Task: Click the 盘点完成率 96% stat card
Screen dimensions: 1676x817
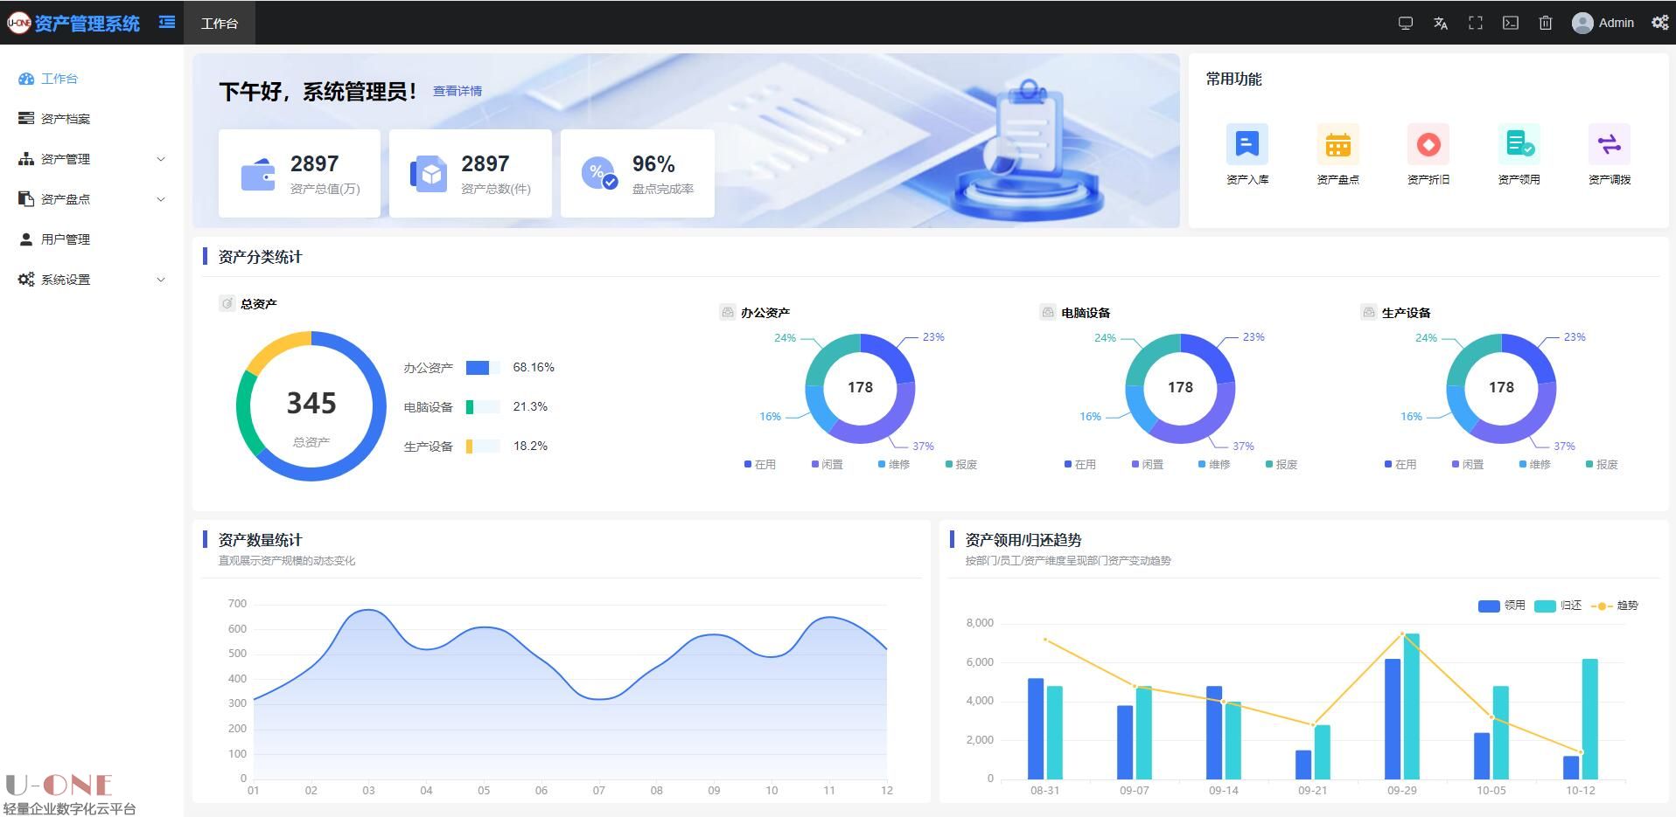Action: [637, 174]
